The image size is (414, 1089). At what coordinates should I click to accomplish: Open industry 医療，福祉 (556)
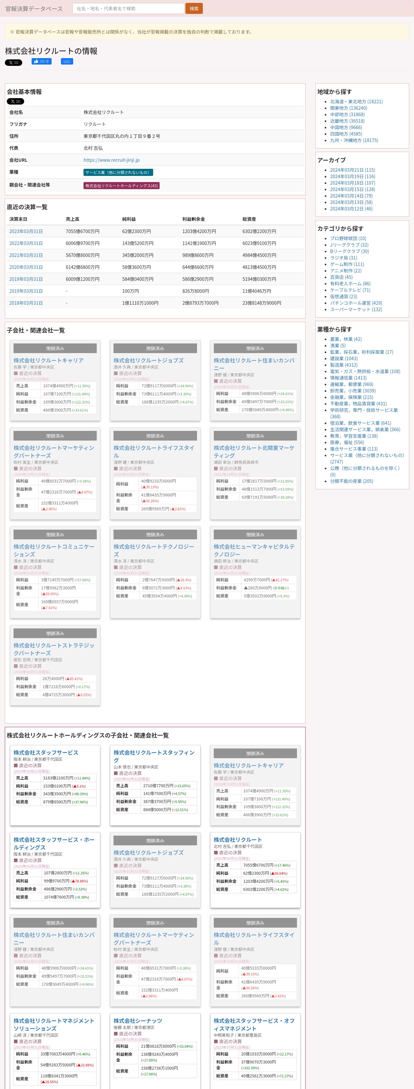click(x=347, y=443)
